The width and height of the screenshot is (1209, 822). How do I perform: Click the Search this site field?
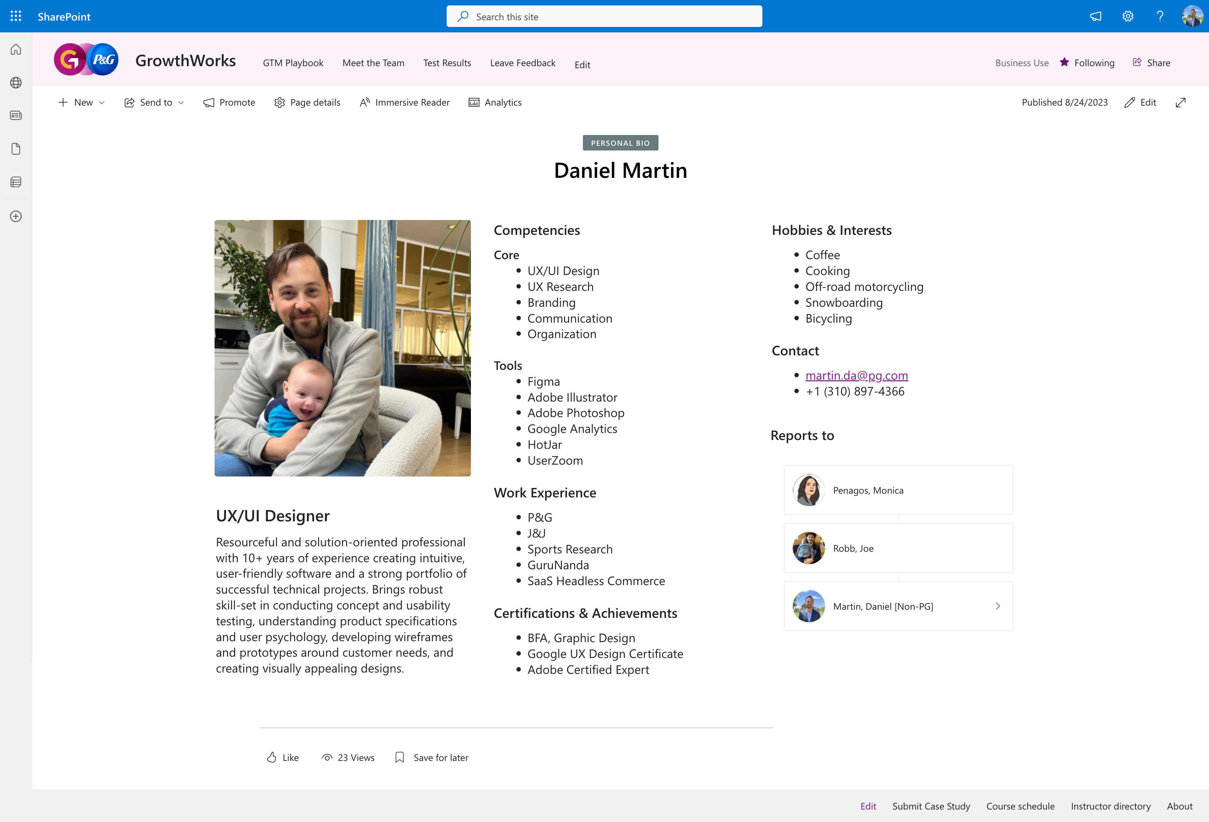pyautogui.click(x=604, y=17)
